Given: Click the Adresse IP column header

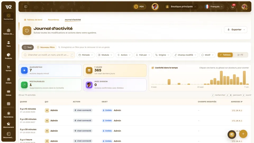Looking at the screenshot, I should pos(237,102).
